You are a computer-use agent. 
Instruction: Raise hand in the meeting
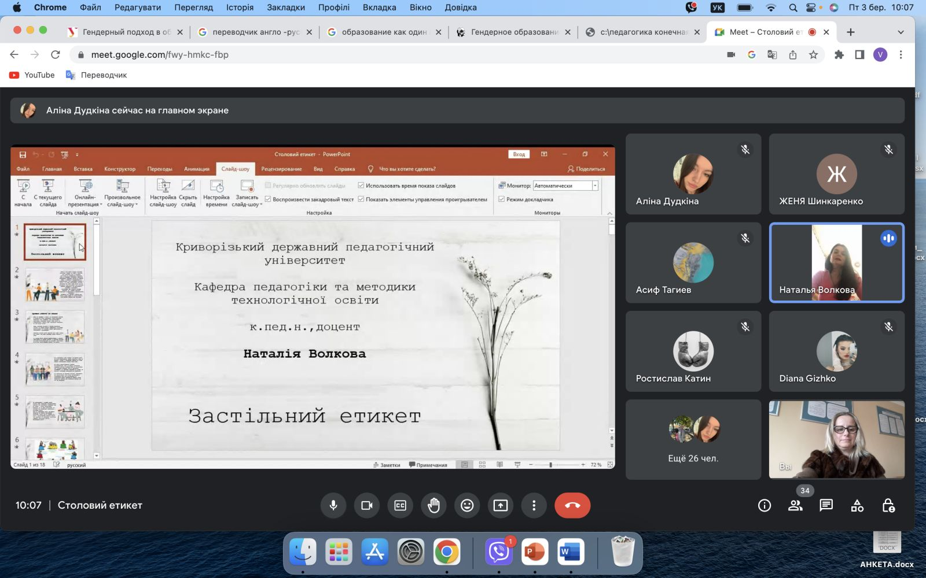[x=433, y=505]
